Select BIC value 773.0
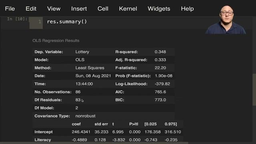256x144 pixels. [160, 100]
